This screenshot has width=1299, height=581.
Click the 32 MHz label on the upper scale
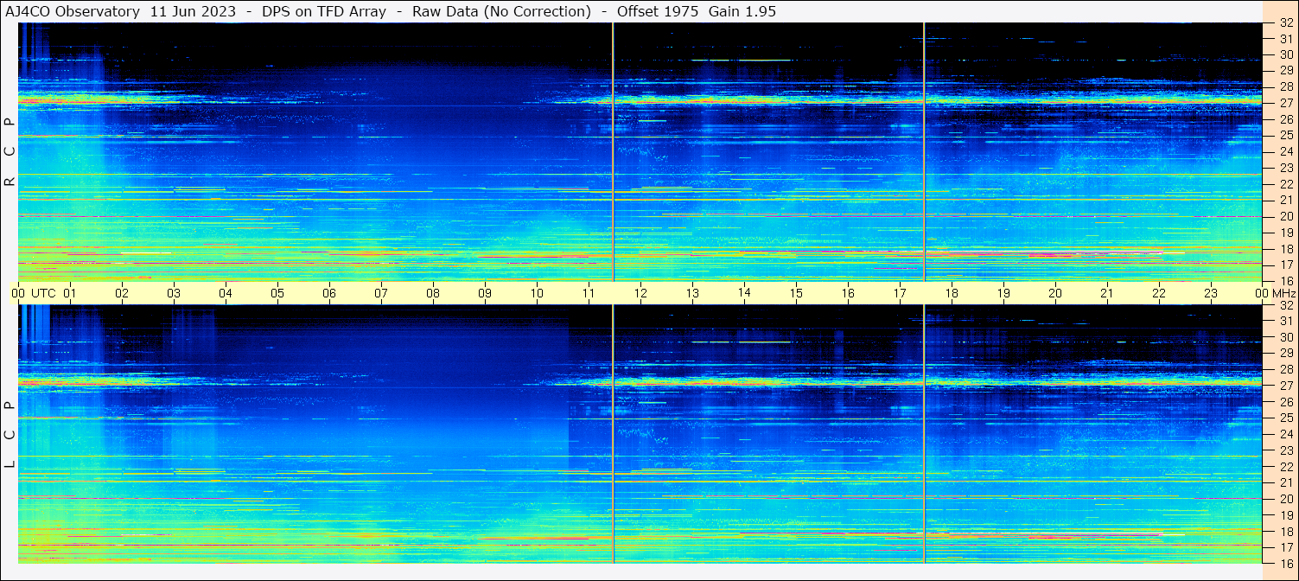(1285, 23)
